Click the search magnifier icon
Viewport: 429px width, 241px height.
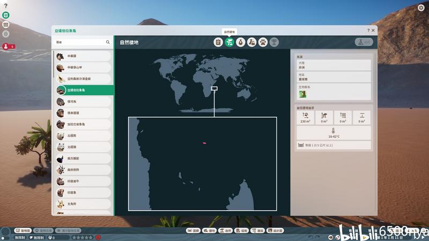[x=108, y=42]
